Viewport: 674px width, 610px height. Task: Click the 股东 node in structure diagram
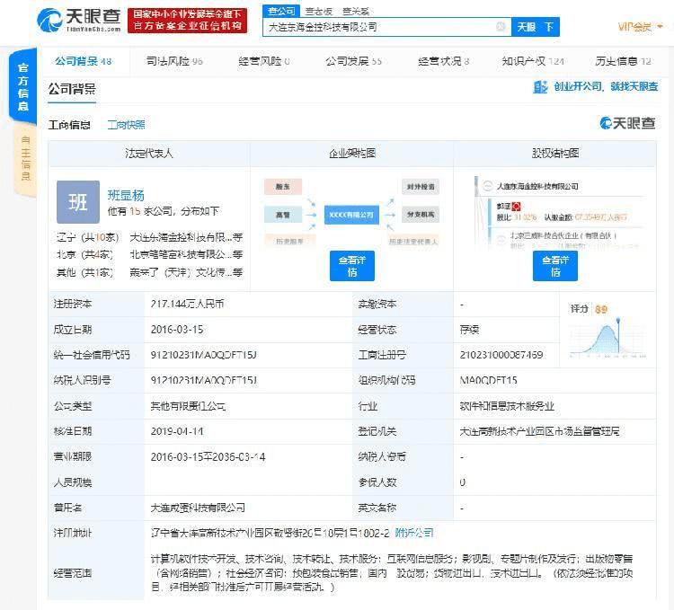click(282, 187)
